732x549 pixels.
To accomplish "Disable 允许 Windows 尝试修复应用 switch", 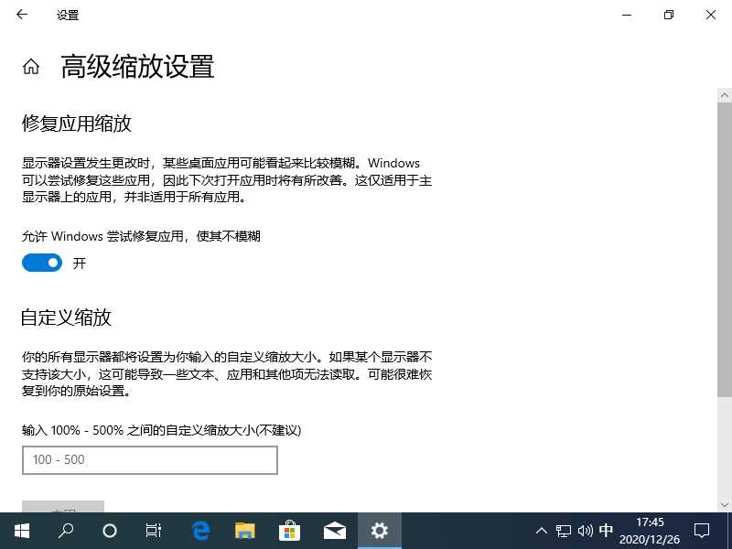I will point(40,263).
